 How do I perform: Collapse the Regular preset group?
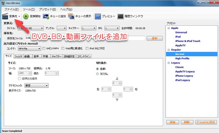pos(169,50)
